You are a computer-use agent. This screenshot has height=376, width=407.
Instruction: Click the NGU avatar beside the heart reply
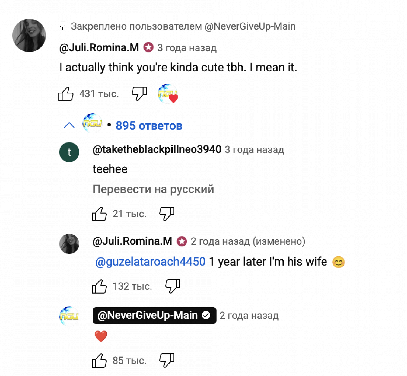click(69, 316)
